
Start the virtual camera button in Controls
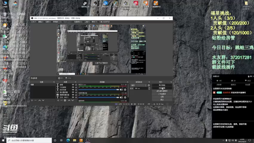(162, 91)
